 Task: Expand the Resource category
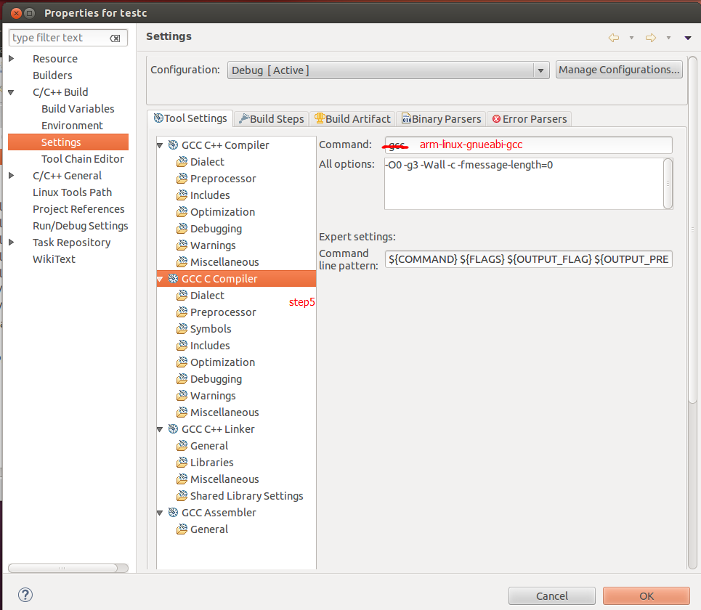coord(12,59)
